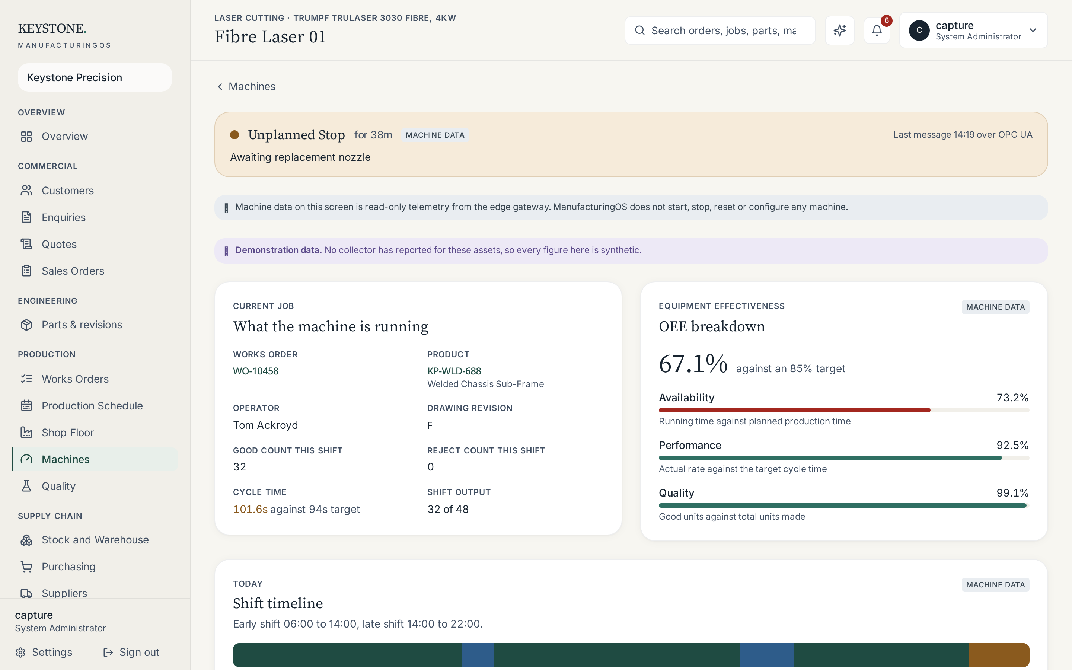Open the AI sparkle assistant button
This screenshot has height=670, width=1072.
pos(839,31)
